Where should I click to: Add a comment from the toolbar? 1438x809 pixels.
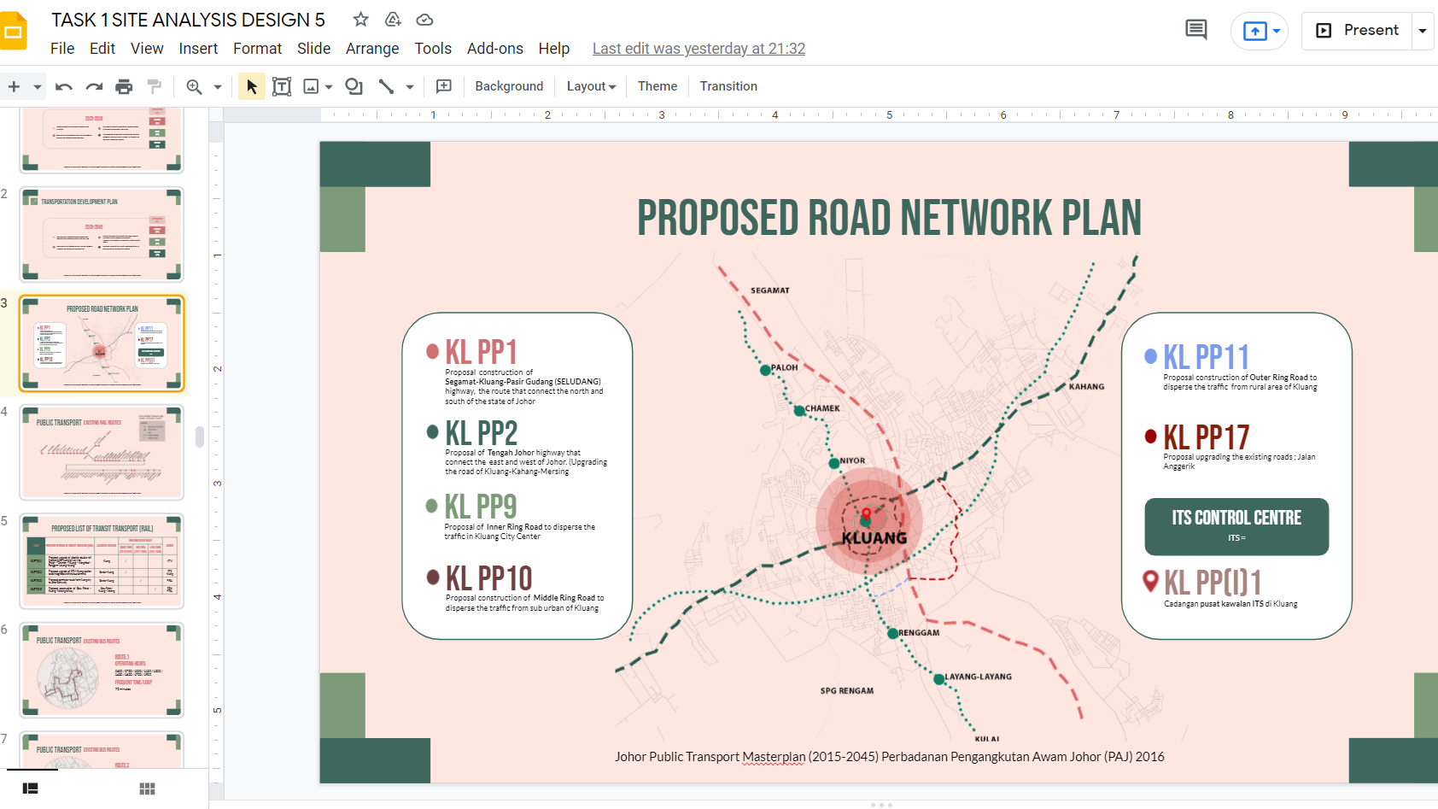[444, 86]
